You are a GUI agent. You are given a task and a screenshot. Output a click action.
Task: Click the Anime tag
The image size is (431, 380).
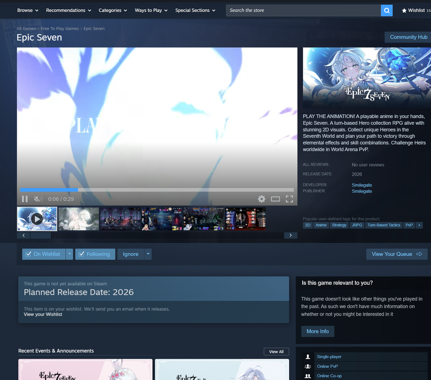[x=321, y=225]
